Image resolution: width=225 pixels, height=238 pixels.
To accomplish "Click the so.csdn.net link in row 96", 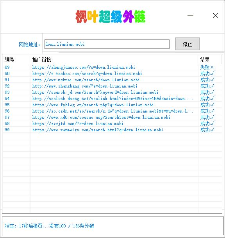I will [112, 111].
